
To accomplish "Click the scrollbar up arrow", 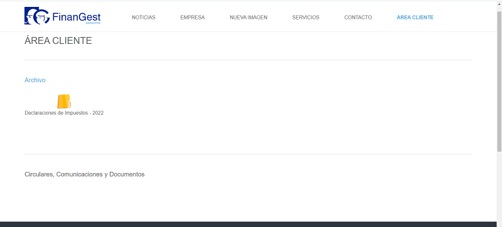I will tap(499, 4).
